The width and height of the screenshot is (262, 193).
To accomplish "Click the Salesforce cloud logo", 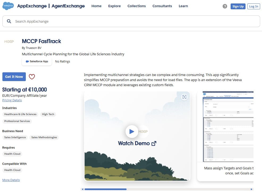I will (8, 6).
